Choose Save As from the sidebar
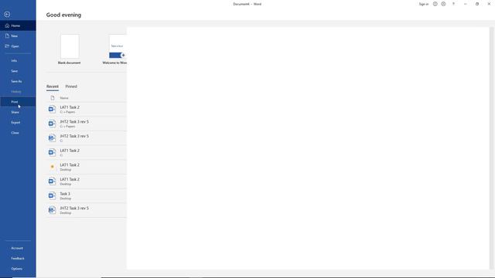 (x=18, y=81)
